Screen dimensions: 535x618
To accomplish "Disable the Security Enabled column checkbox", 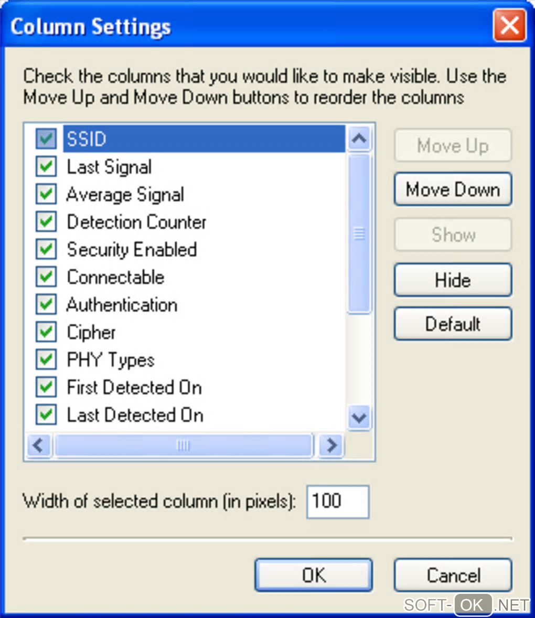I will [x=46, y=249].
